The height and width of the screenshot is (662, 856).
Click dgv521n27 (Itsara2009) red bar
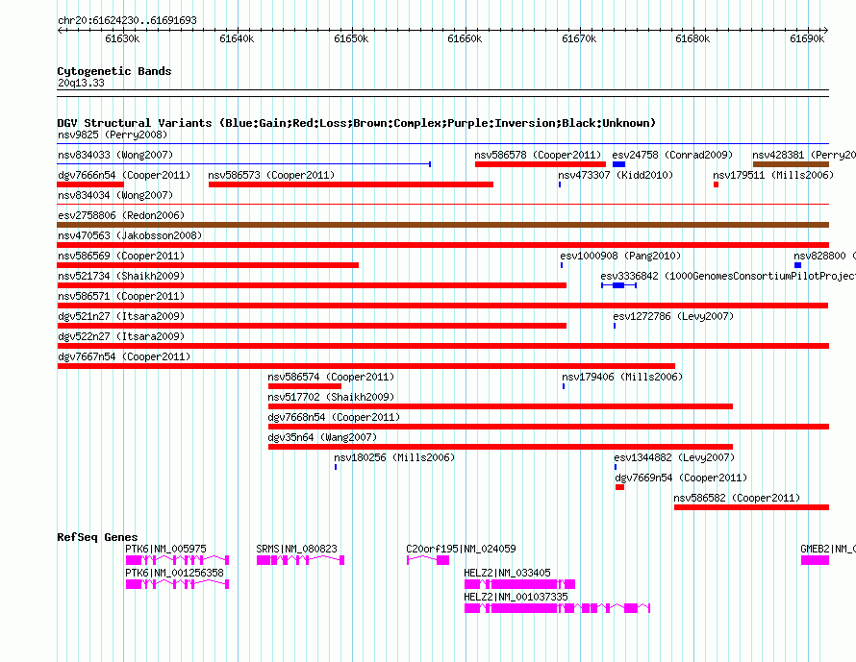[x=312, y=326]
